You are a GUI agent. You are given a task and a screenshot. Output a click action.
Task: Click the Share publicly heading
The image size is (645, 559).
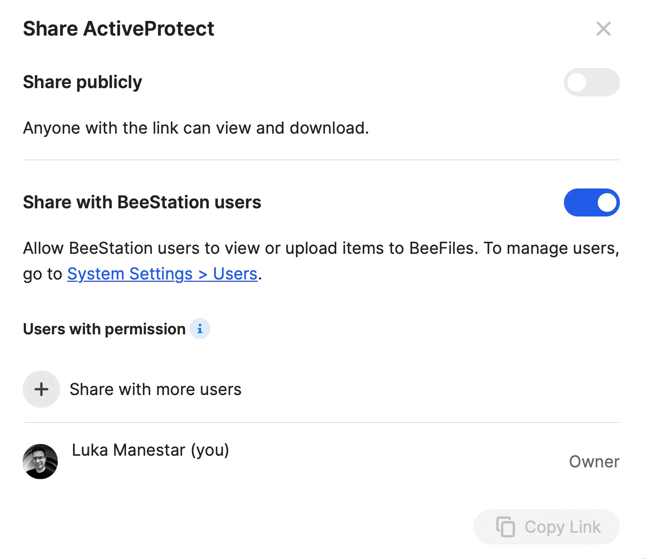[x=82, y=82]
